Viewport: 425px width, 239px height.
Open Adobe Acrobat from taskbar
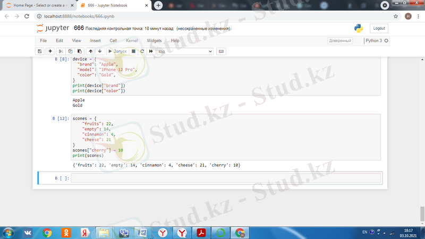(201, 233)
